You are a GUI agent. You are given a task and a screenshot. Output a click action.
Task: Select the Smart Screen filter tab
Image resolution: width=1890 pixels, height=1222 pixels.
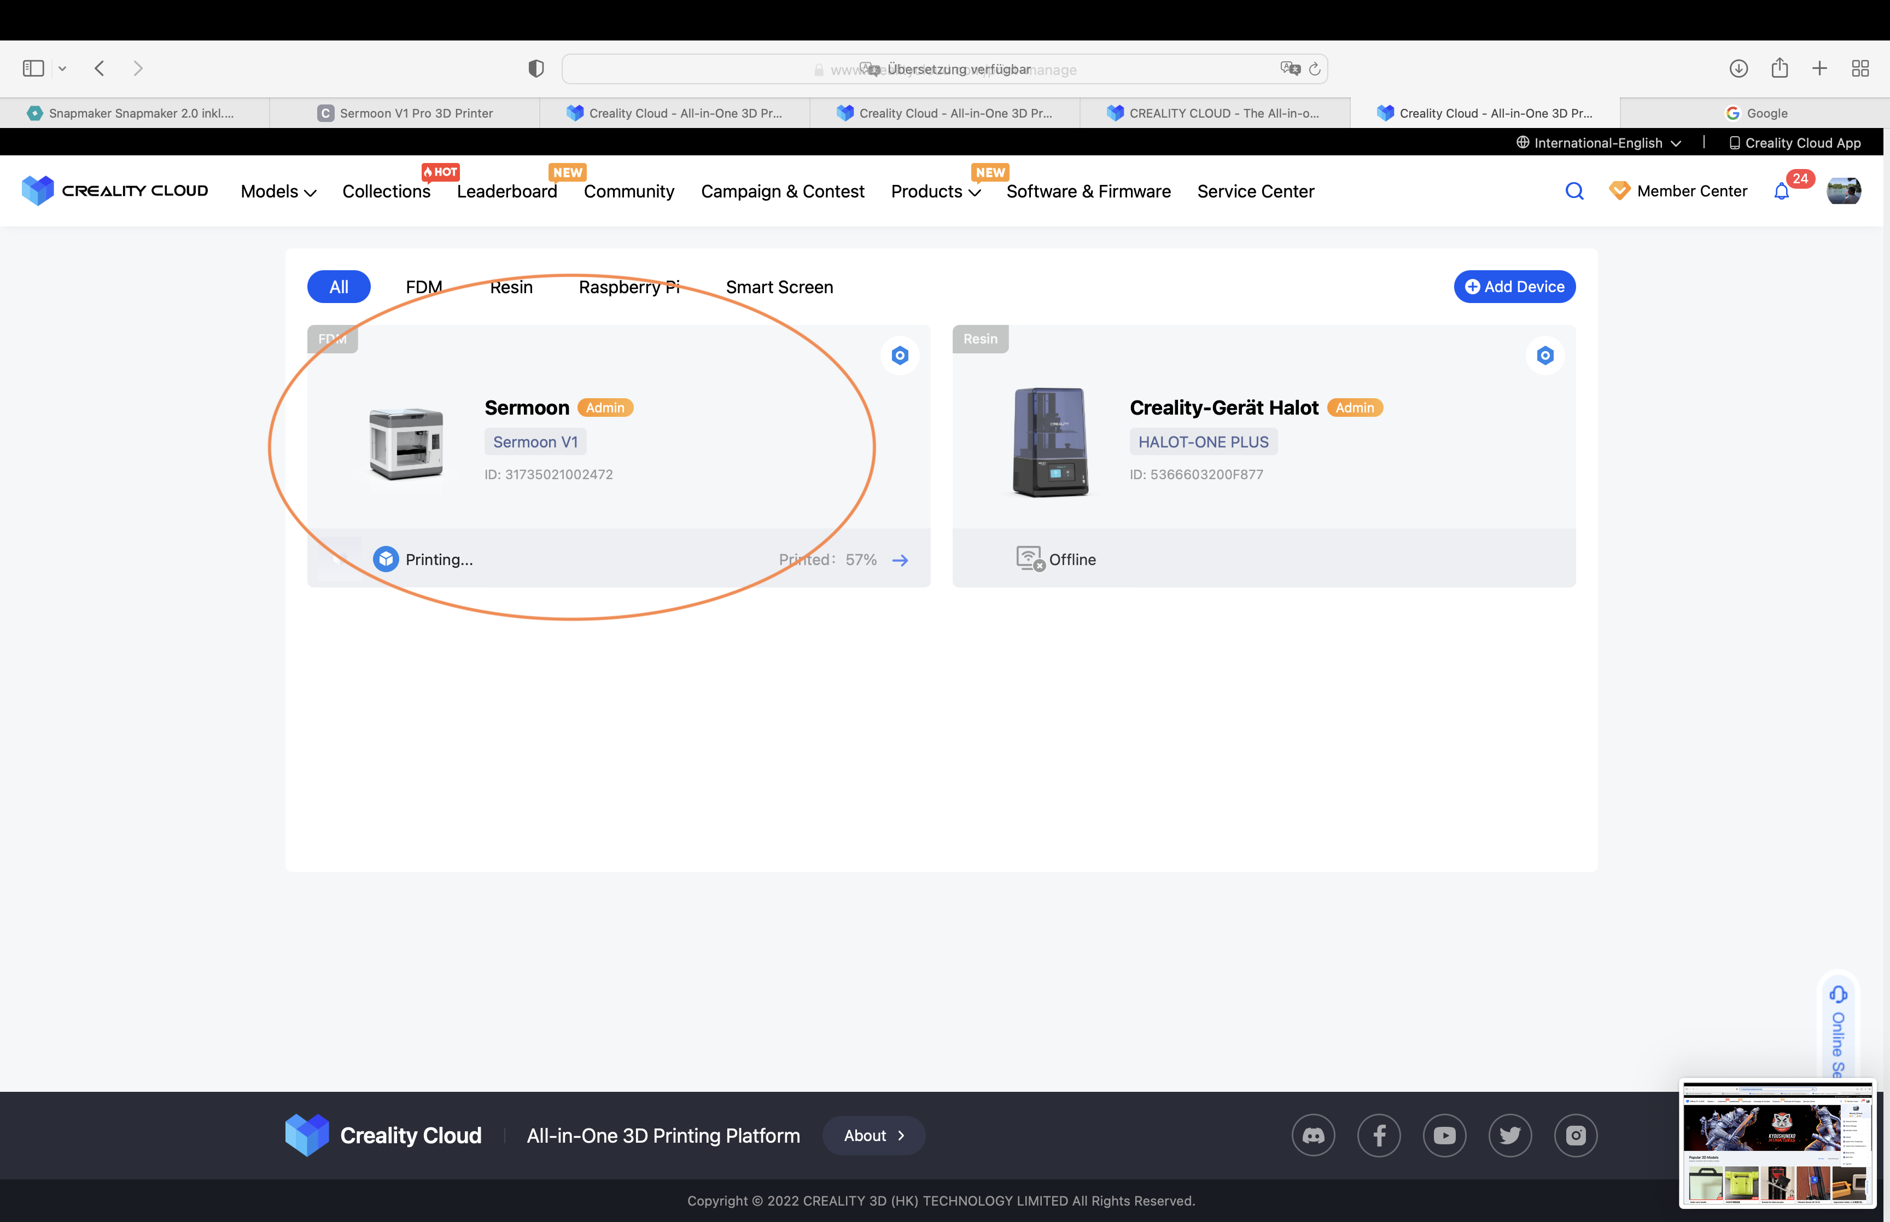pos(779,287)
